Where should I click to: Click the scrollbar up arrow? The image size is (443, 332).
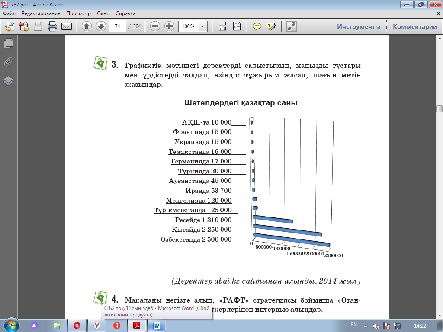pos(439,38)
